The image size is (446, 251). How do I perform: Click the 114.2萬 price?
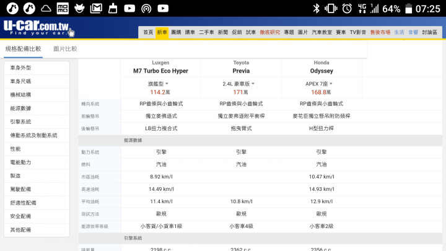[160, 92]
